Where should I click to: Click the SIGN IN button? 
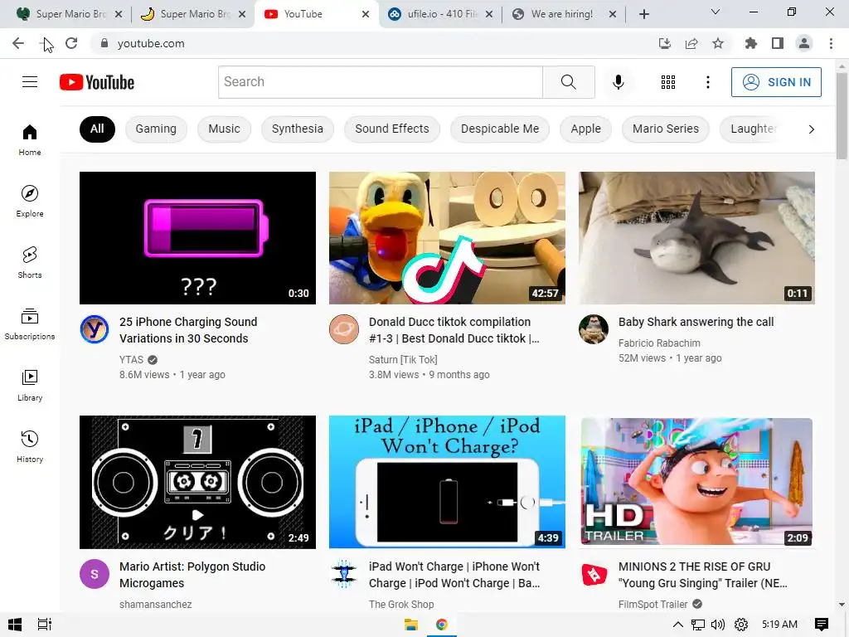coord(776,82)
